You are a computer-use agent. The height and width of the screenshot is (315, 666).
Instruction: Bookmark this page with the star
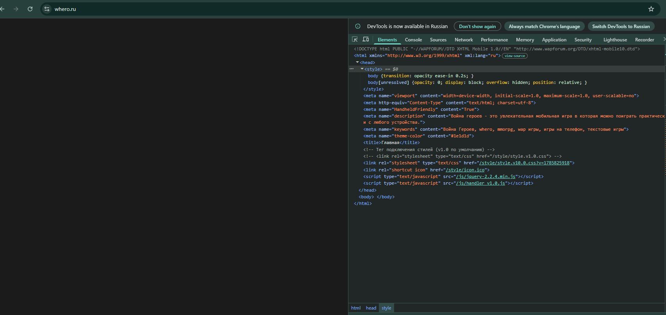[651, 9]
